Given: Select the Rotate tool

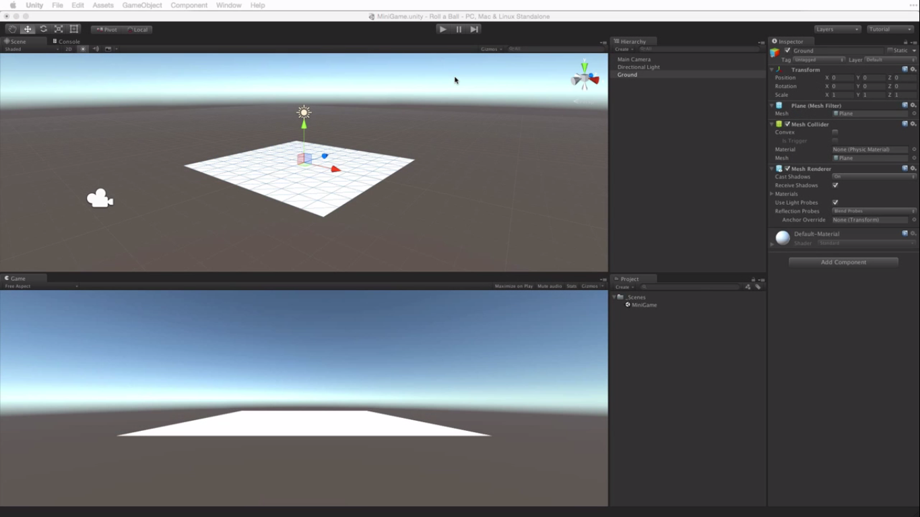Looking at the screenshot, I should 42,29.
